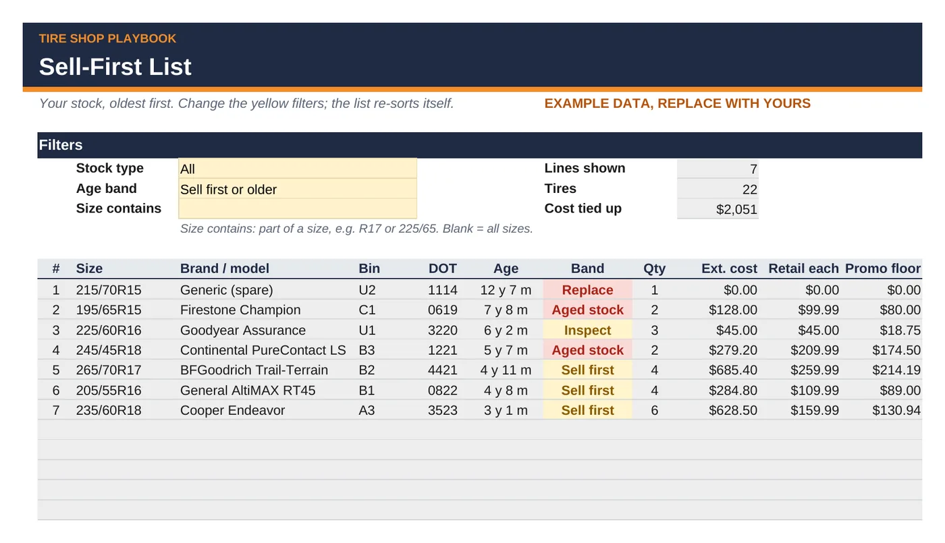Click the Retail each column header
Screen dimensions: 945x543
pos(803,268)
